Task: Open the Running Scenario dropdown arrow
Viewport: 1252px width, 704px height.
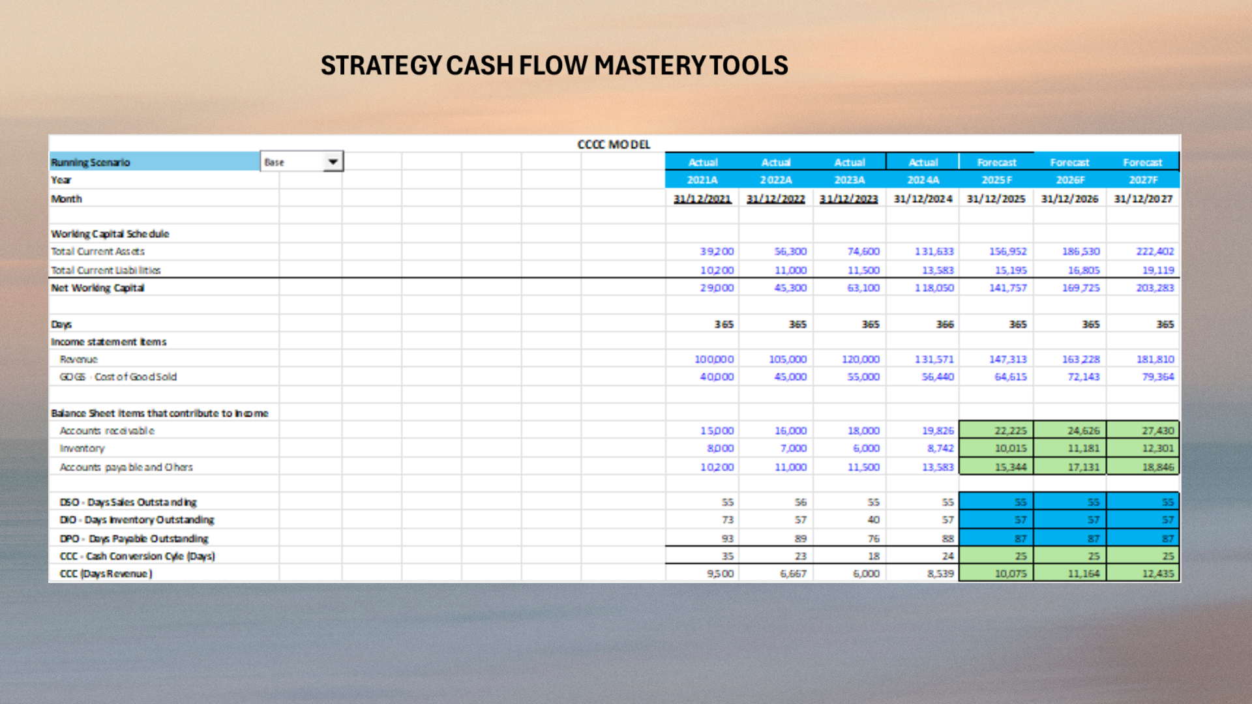Action: [x=333, y=162]
